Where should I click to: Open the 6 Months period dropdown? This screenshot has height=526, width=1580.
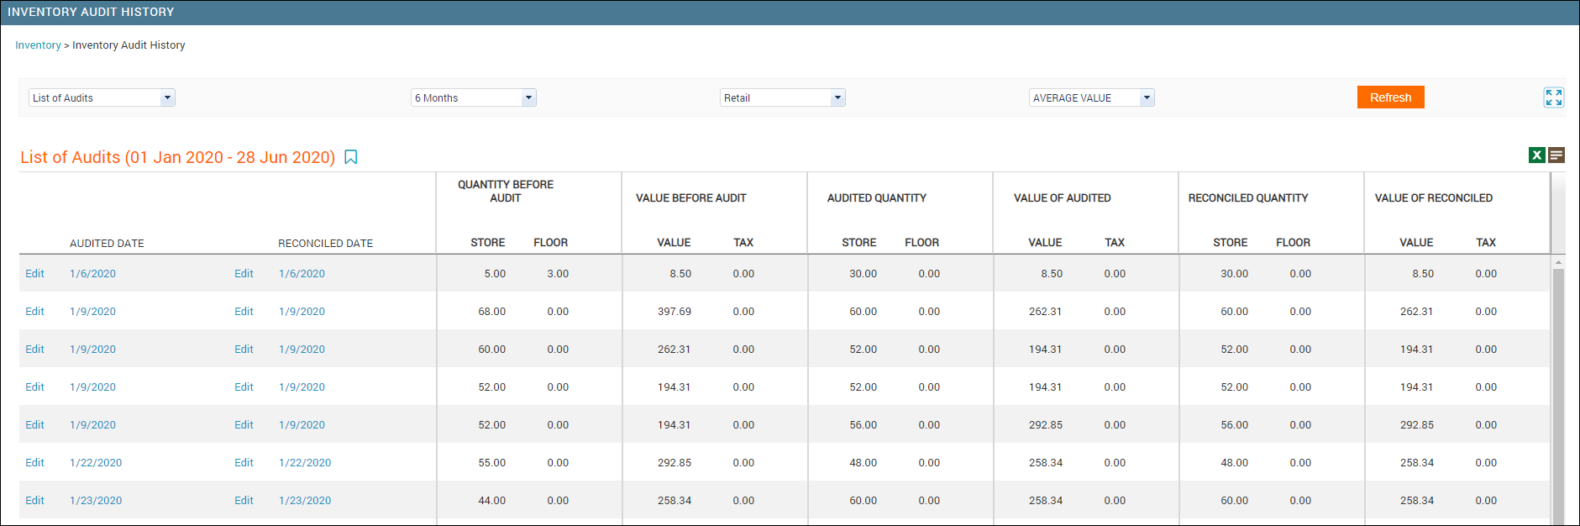[473, 97]
